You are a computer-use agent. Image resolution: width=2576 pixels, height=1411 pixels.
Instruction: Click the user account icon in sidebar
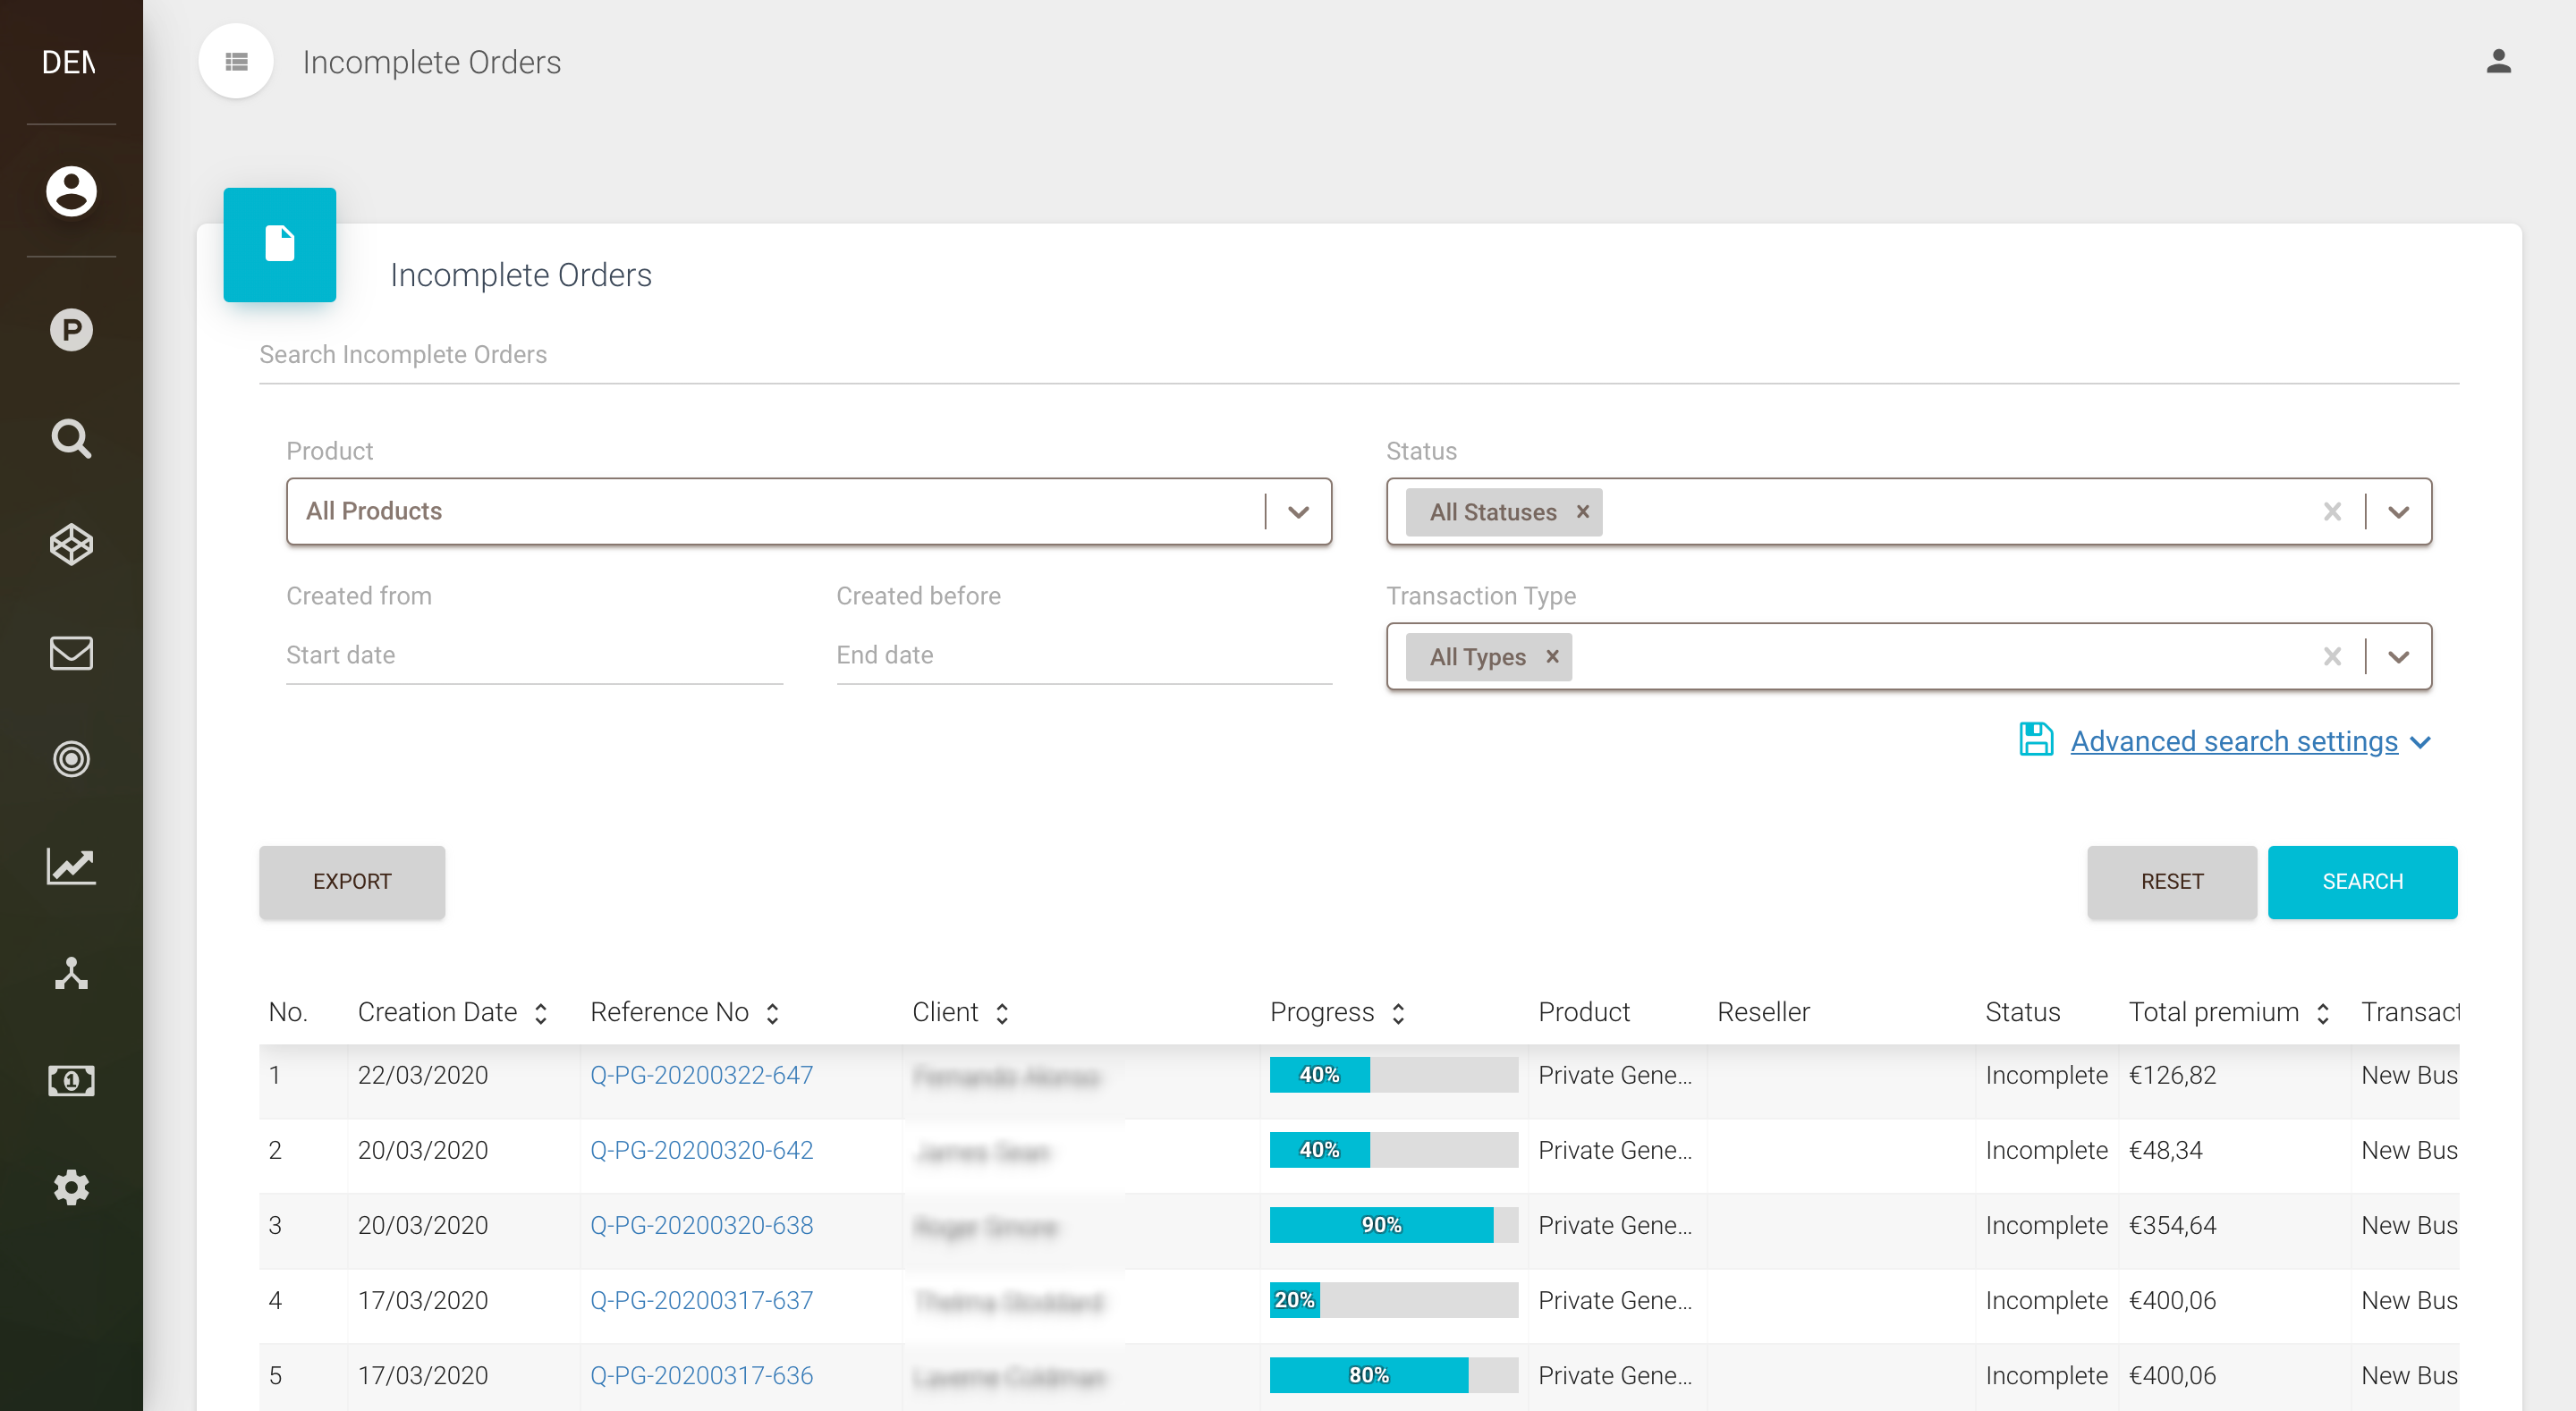pos(71,190)
